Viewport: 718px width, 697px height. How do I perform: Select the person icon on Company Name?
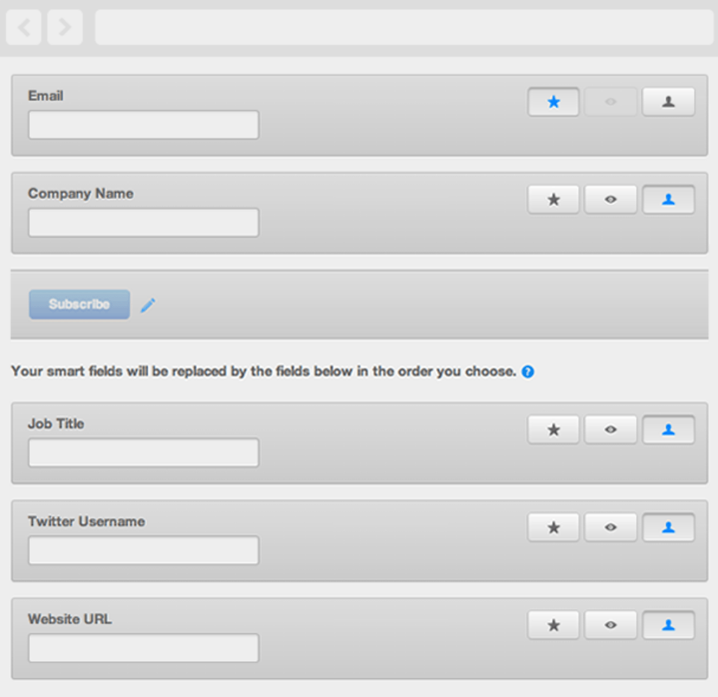[668, 199]
